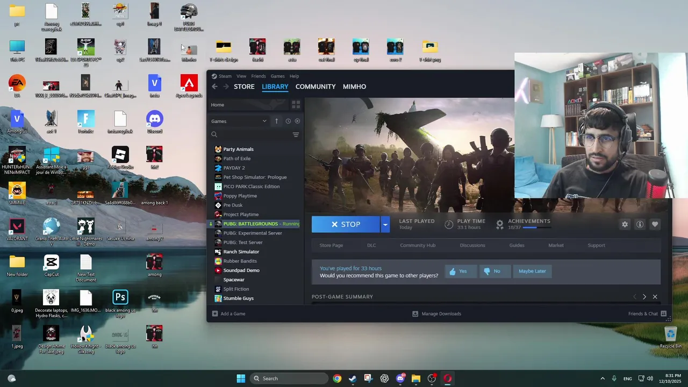Open the Friends menu
The width and height of the screenshot is (688, 387).
click(259, 76)
